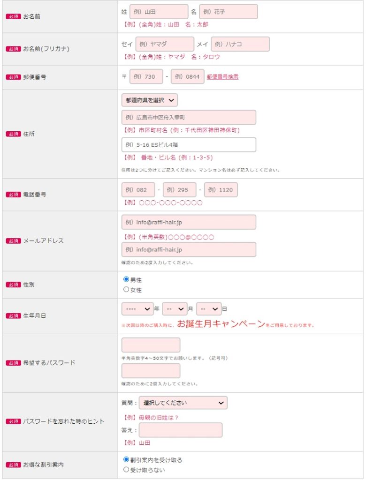366x480 pixels.
Task: Click the first postal code field
Action: [146, 76]
